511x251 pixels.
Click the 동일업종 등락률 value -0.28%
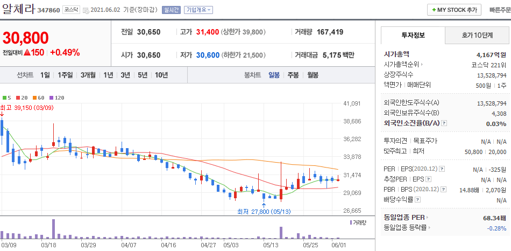click(x=496, y=228)
